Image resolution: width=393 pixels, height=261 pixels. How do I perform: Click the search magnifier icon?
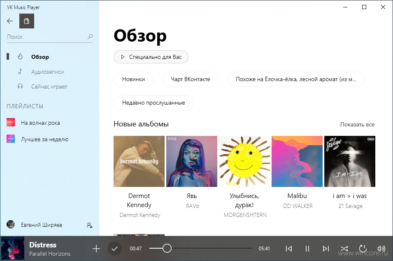point(90,37)
